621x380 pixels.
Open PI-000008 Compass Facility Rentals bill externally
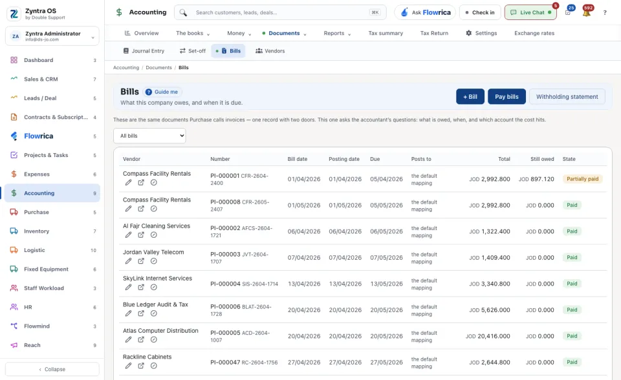(x=141, y=209)
